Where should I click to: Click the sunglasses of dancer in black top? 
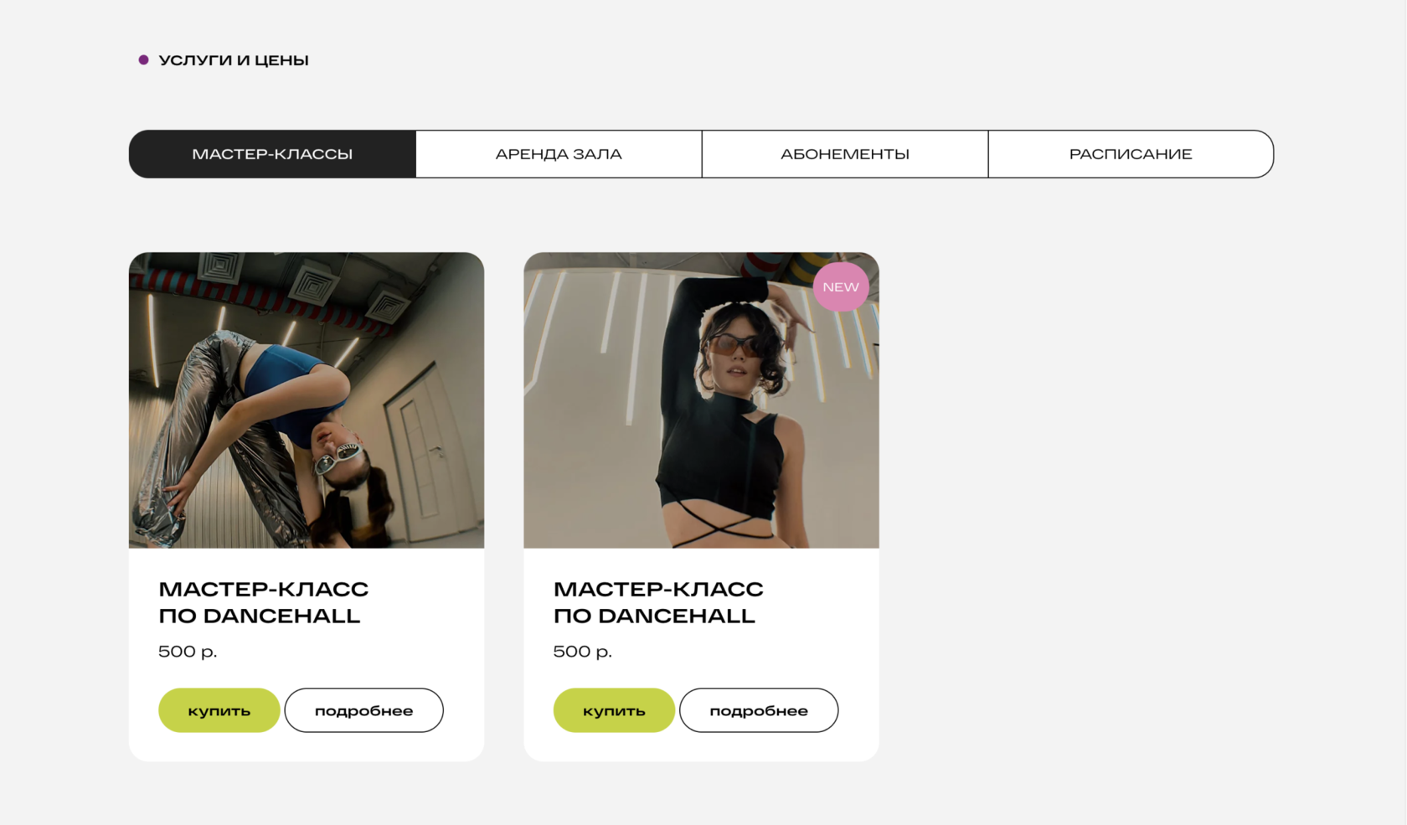[x=738, y=344]
